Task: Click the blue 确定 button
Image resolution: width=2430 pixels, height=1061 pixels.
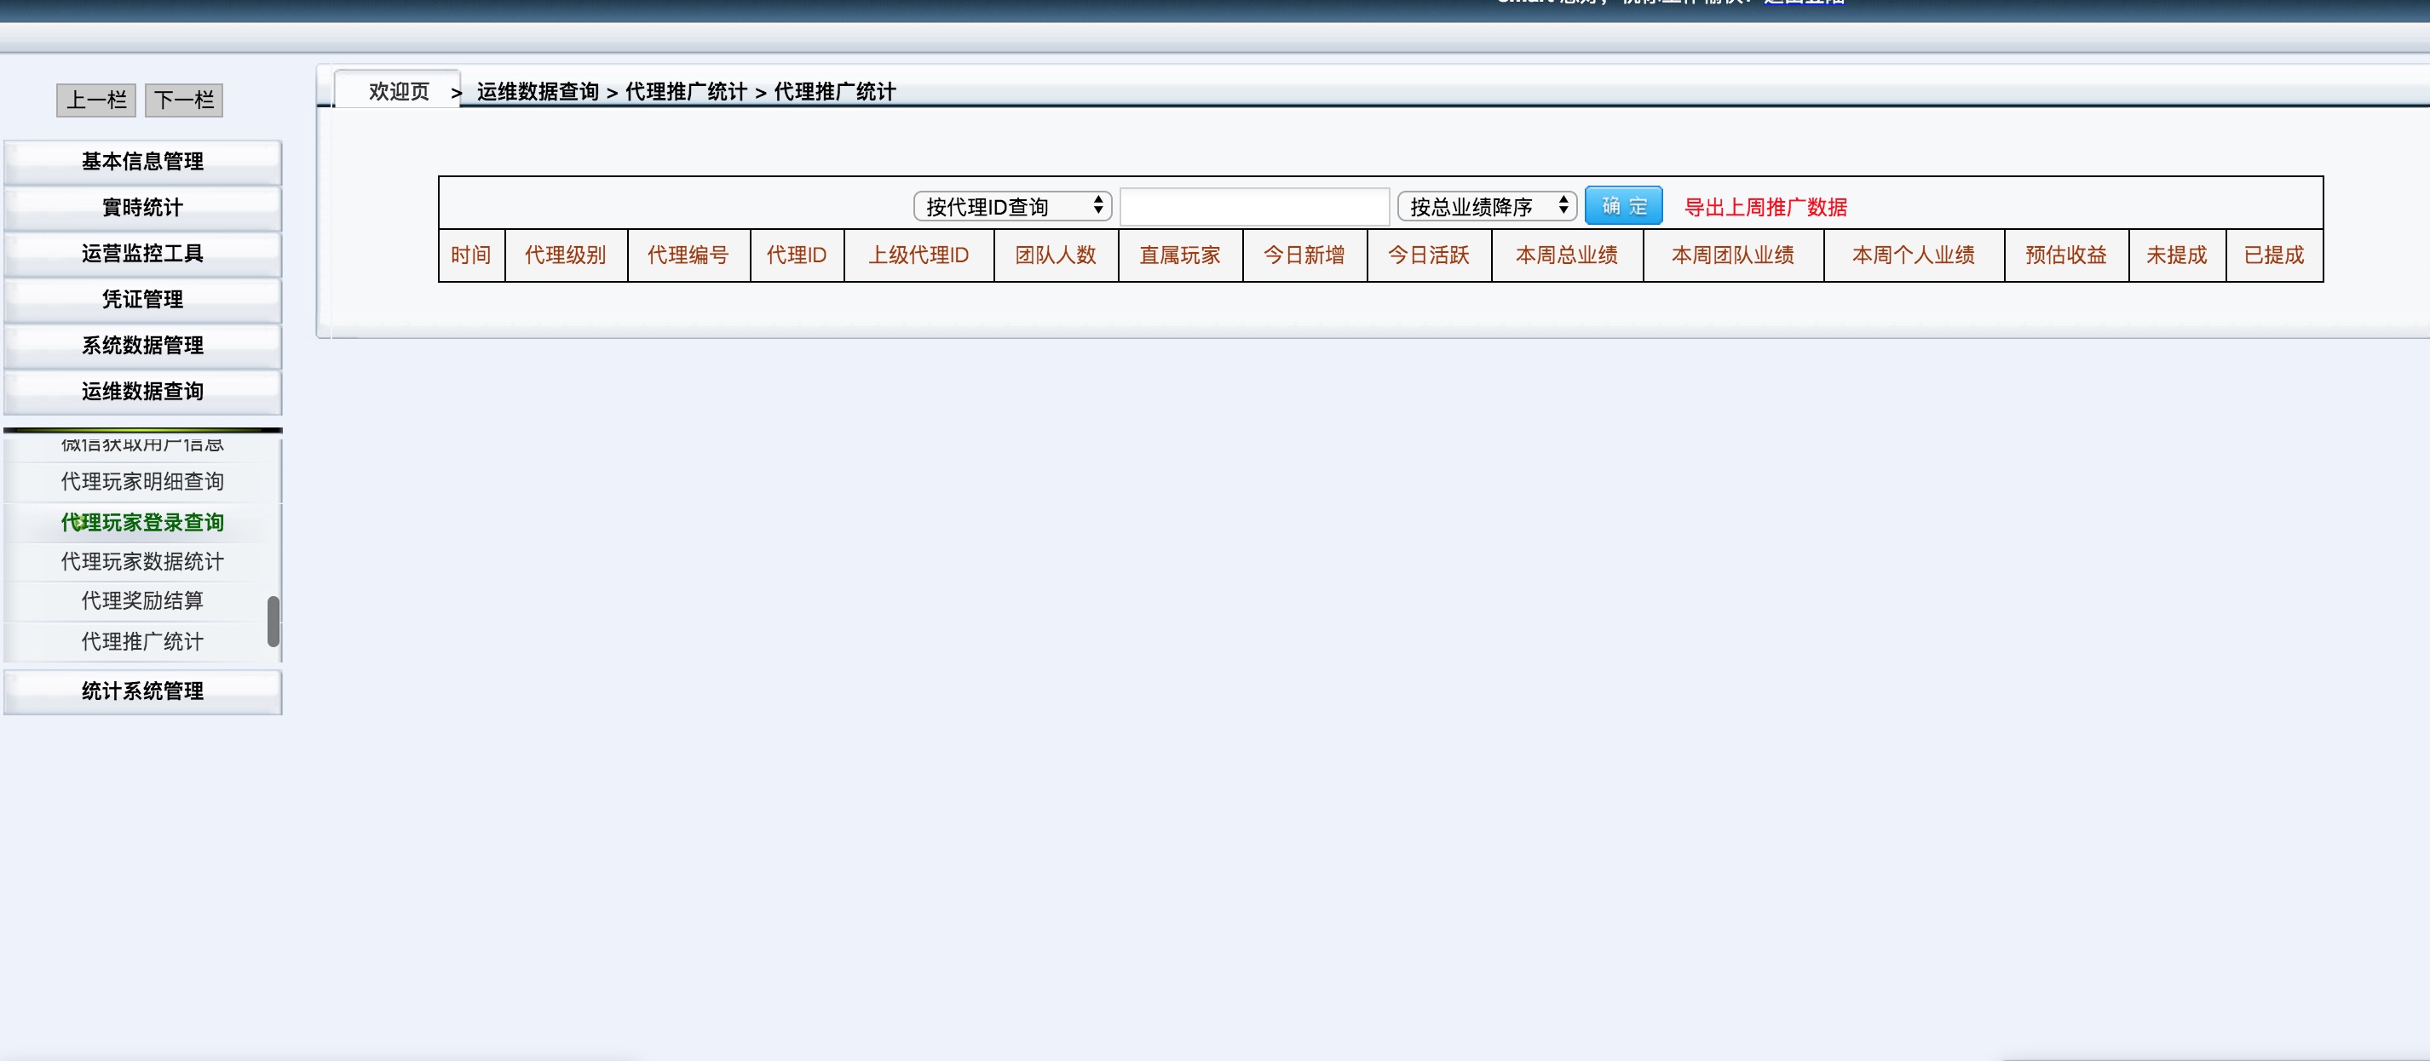Action: point(1622,207)
